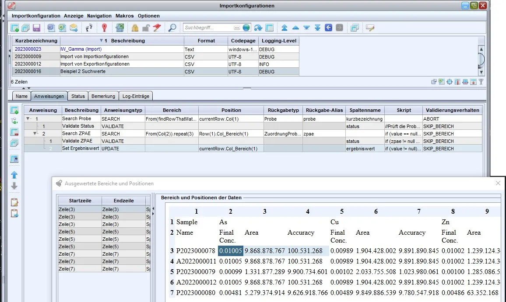Image resolution: width=506 pixels, height=302 pixels.
Task: Click the magnifying glass search icon
Action: (172, 28)
